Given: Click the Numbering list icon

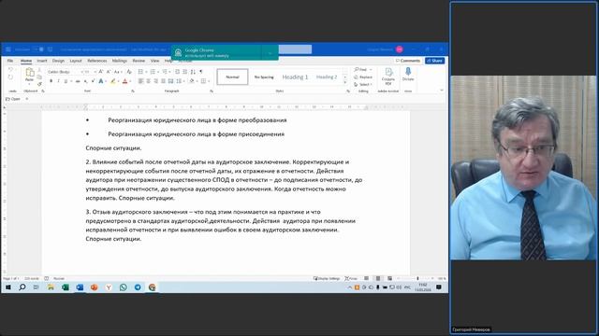Looking at the screenshot, I should pos(153,72).
